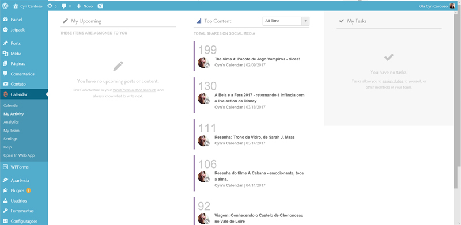Click Open In Web App
The width and height of the screenshot is (461, 225).
click(19, 155)
